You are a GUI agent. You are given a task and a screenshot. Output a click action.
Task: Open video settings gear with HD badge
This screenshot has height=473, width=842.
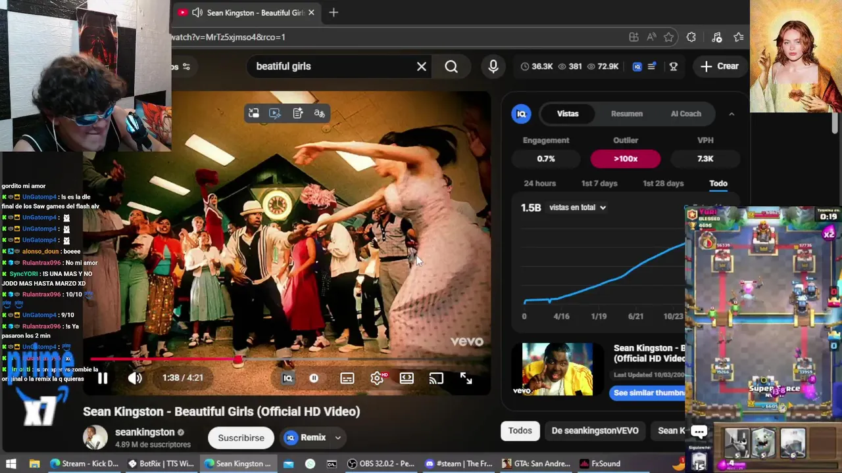[378, 378]
